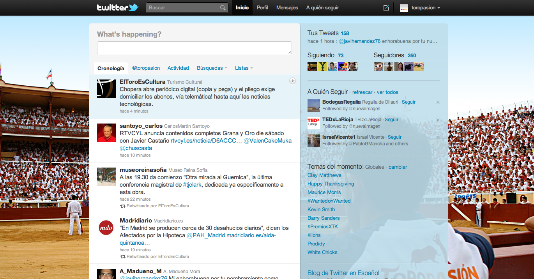This screenshot has height=279, width=534.
Task: Click santoyo_carlos profile avatar
Action: point(106,133)
